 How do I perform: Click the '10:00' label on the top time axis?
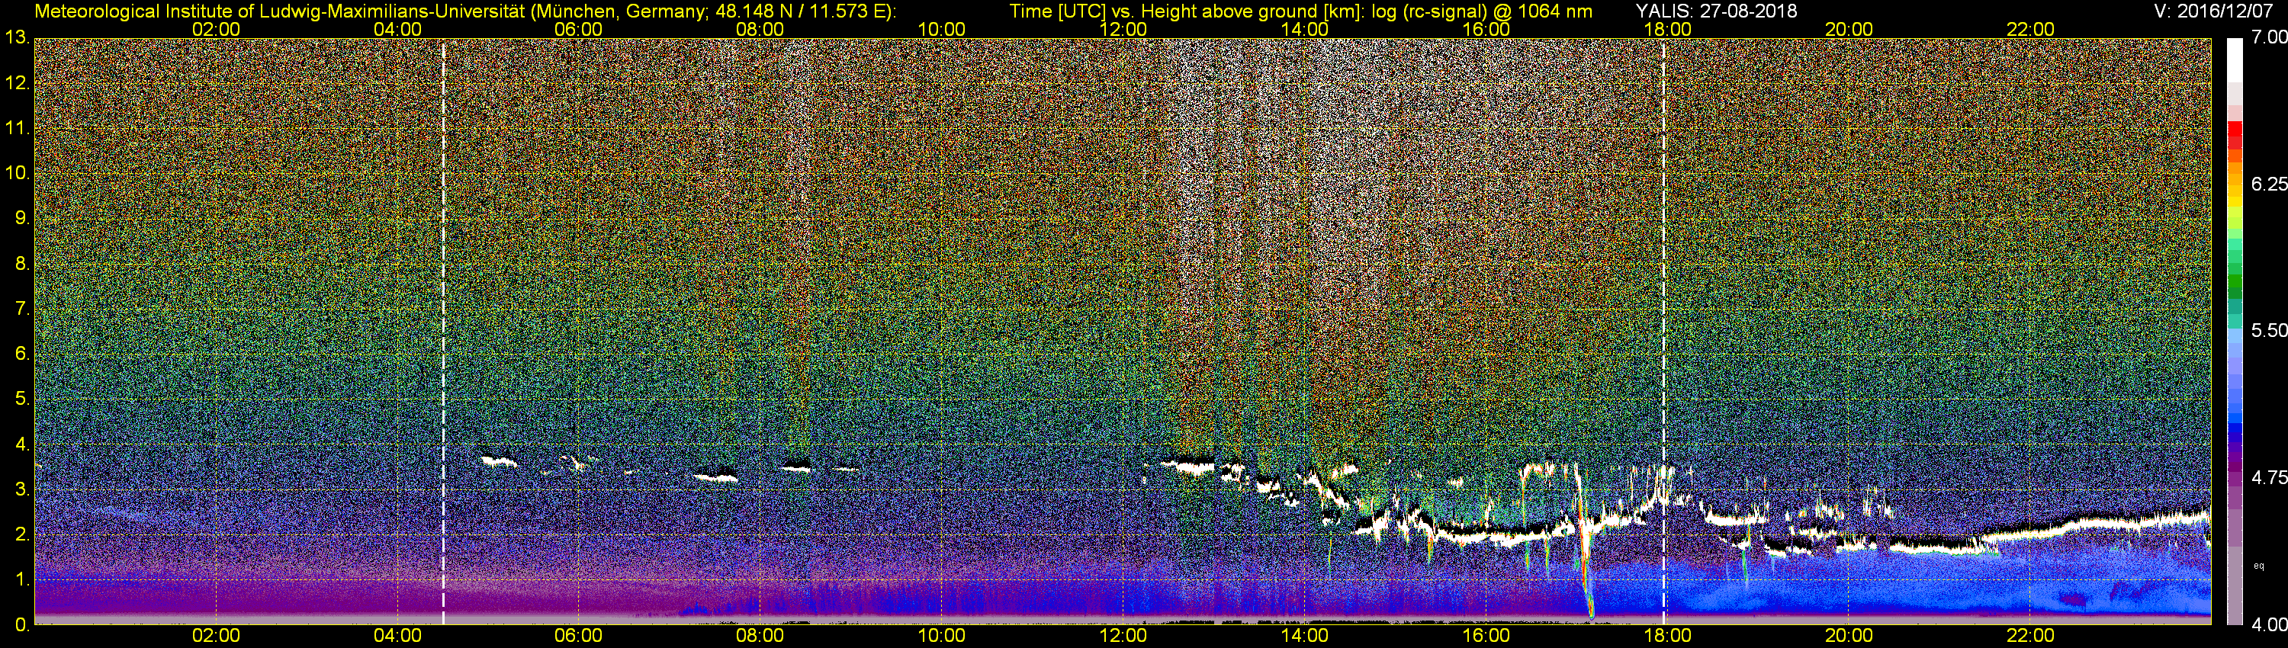click(941, 29)
